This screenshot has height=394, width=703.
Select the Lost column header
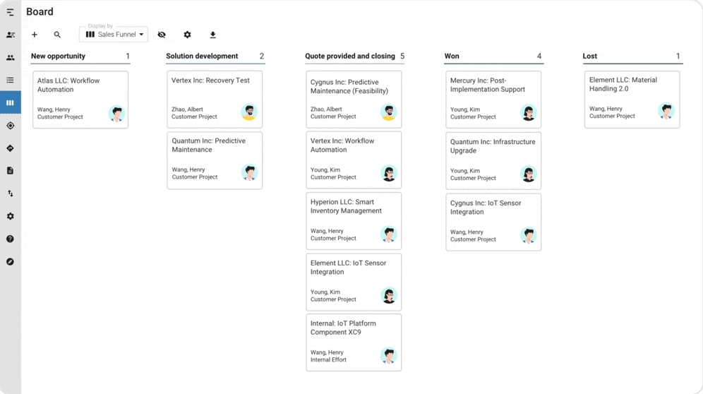[x=590, y=56]
